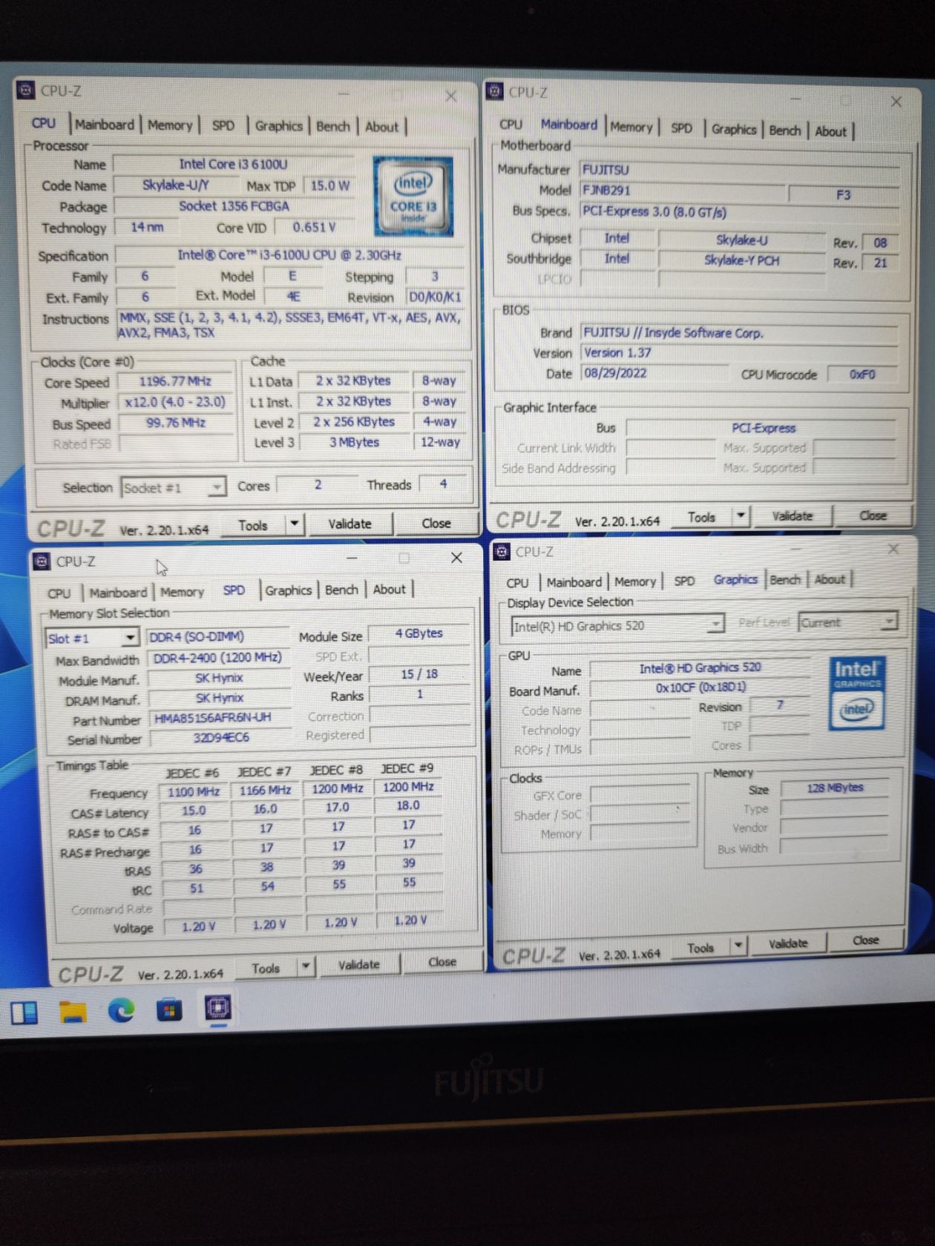Launch Microsoft Edge from the taskbar
The image size is (935, 1246).
121,1010
